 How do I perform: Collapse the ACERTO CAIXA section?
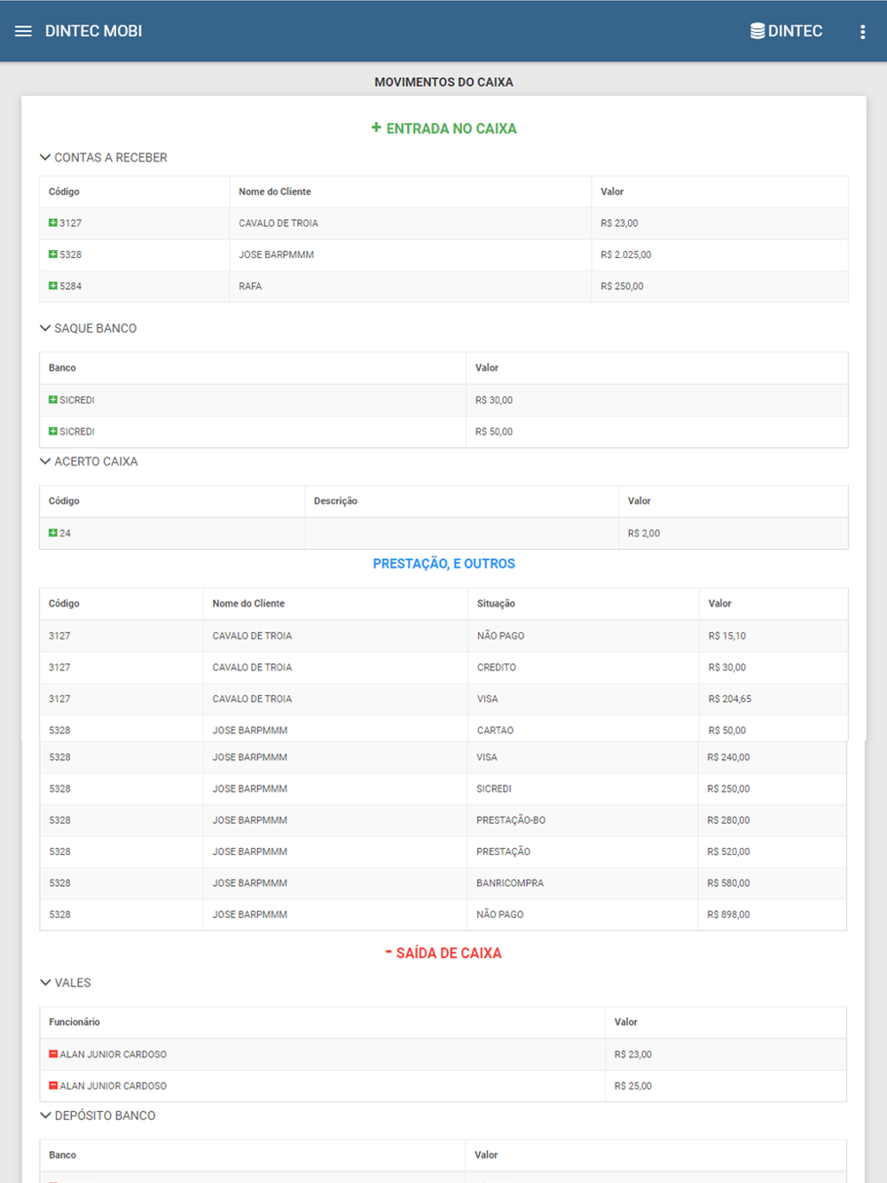point(45,461)
